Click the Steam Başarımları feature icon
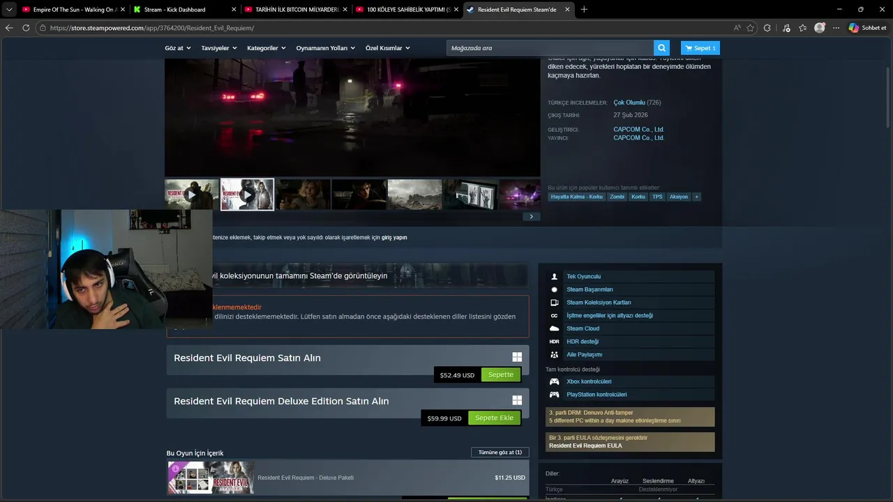The width and height of the screenshot is (893, 502). point(554,289)
